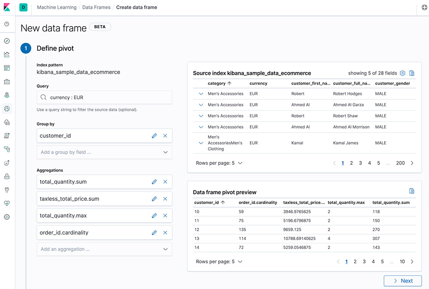Viewport: 429px width, 289px height.
Task: Edit customer_id group by field
Action: [x=154, y=136]
